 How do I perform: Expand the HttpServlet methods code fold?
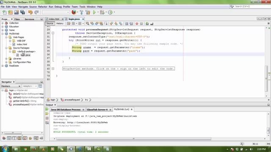(53, 68)
